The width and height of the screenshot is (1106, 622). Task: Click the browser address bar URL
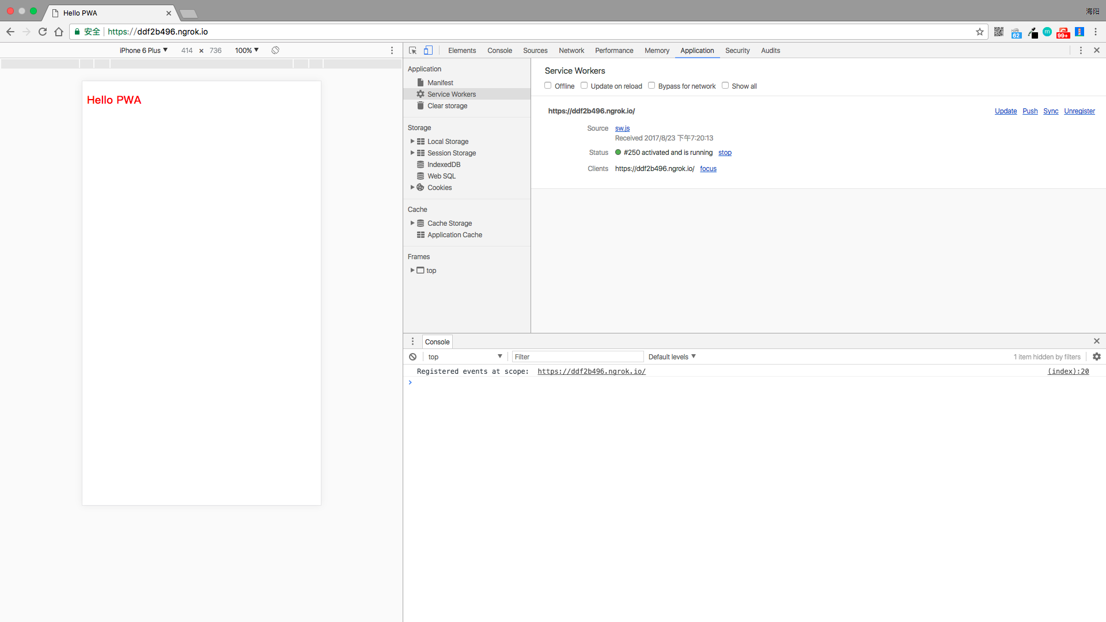pos(157,32)
